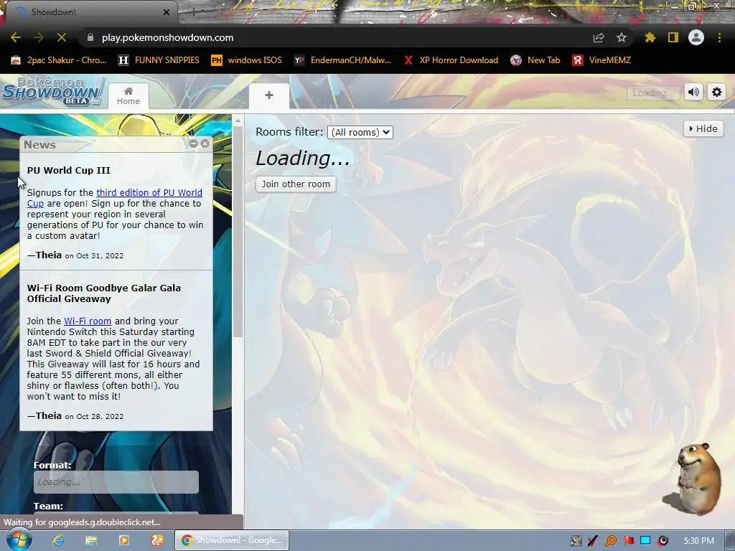Launch Internet Explorer from the taskbar
Viewport: 735px width, 551px height.
(57, 540)
